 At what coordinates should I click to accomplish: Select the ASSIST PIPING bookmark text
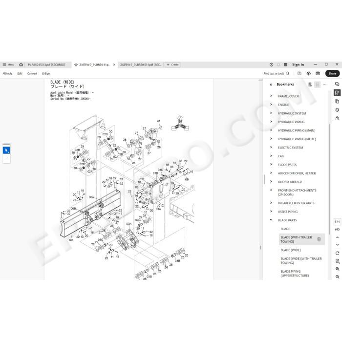pos(288,212)
